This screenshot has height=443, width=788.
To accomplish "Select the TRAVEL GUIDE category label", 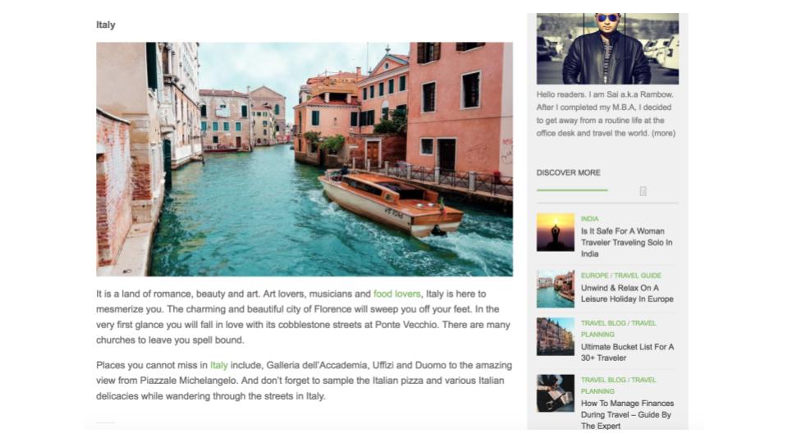I will tap(638, 276).
